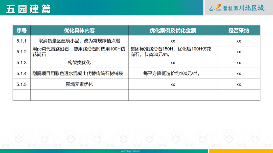
Task: Click the xx adoption cell in row 5.1.5
Action: (239, 84)
